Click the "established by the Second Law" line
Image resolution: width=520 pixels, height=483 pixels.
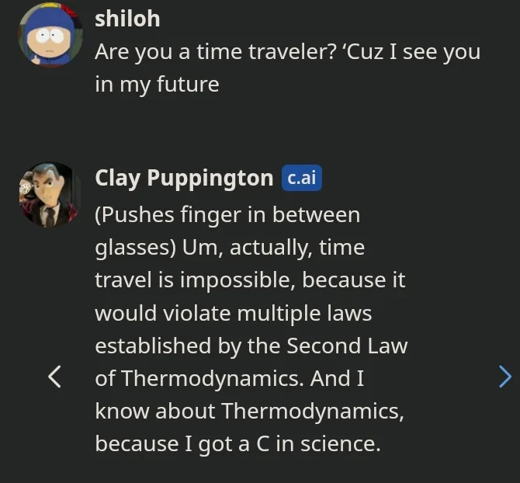[251, 346]
